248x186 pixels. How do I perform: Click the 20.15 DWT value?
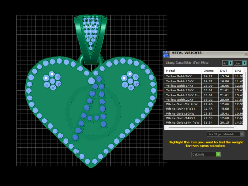[225, 123]
